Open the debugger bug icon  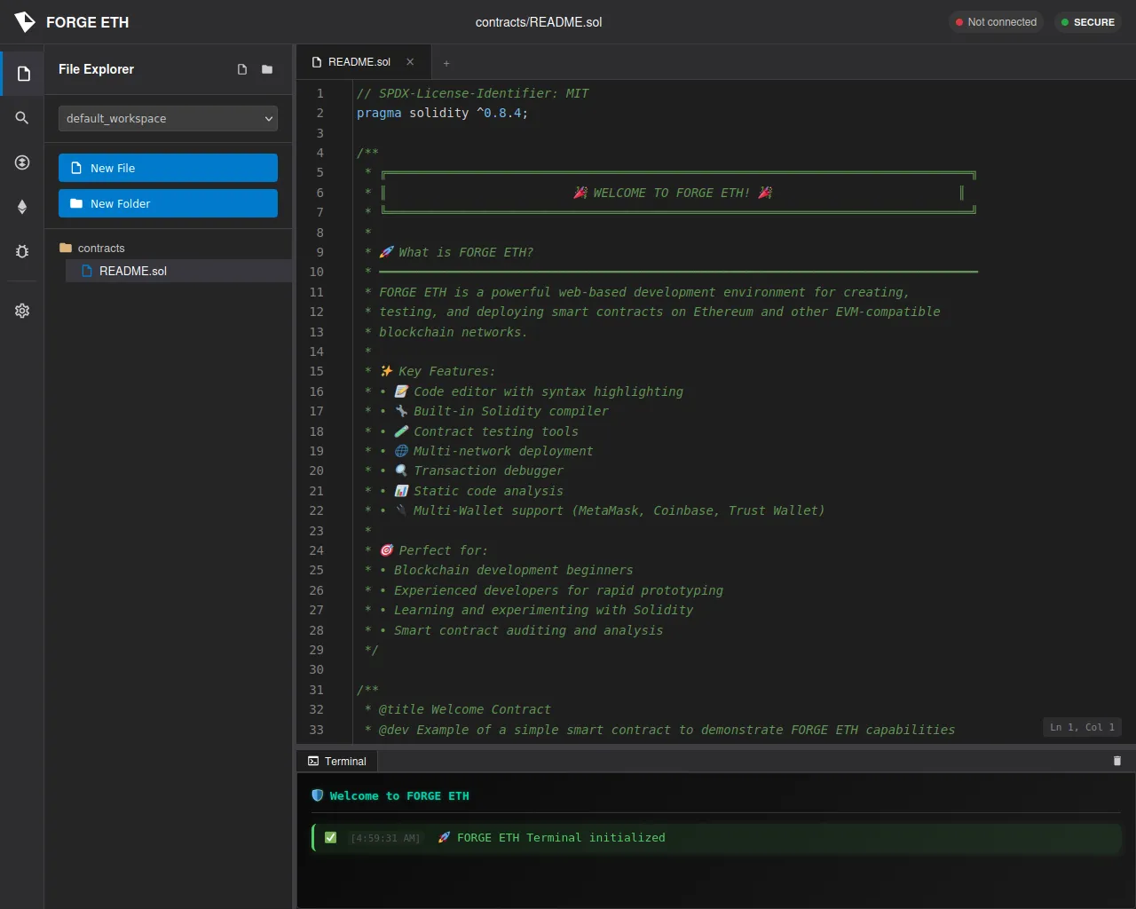[x=22, y=251]
